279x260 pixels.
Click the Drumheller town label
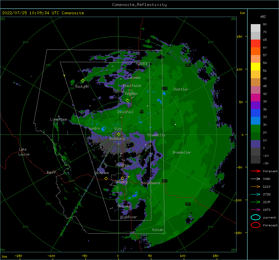click(182, 152)
